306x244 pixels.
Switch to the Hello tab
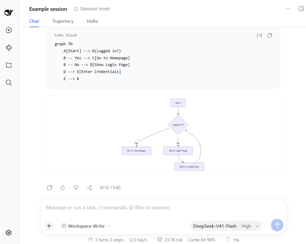click(92, 21)
